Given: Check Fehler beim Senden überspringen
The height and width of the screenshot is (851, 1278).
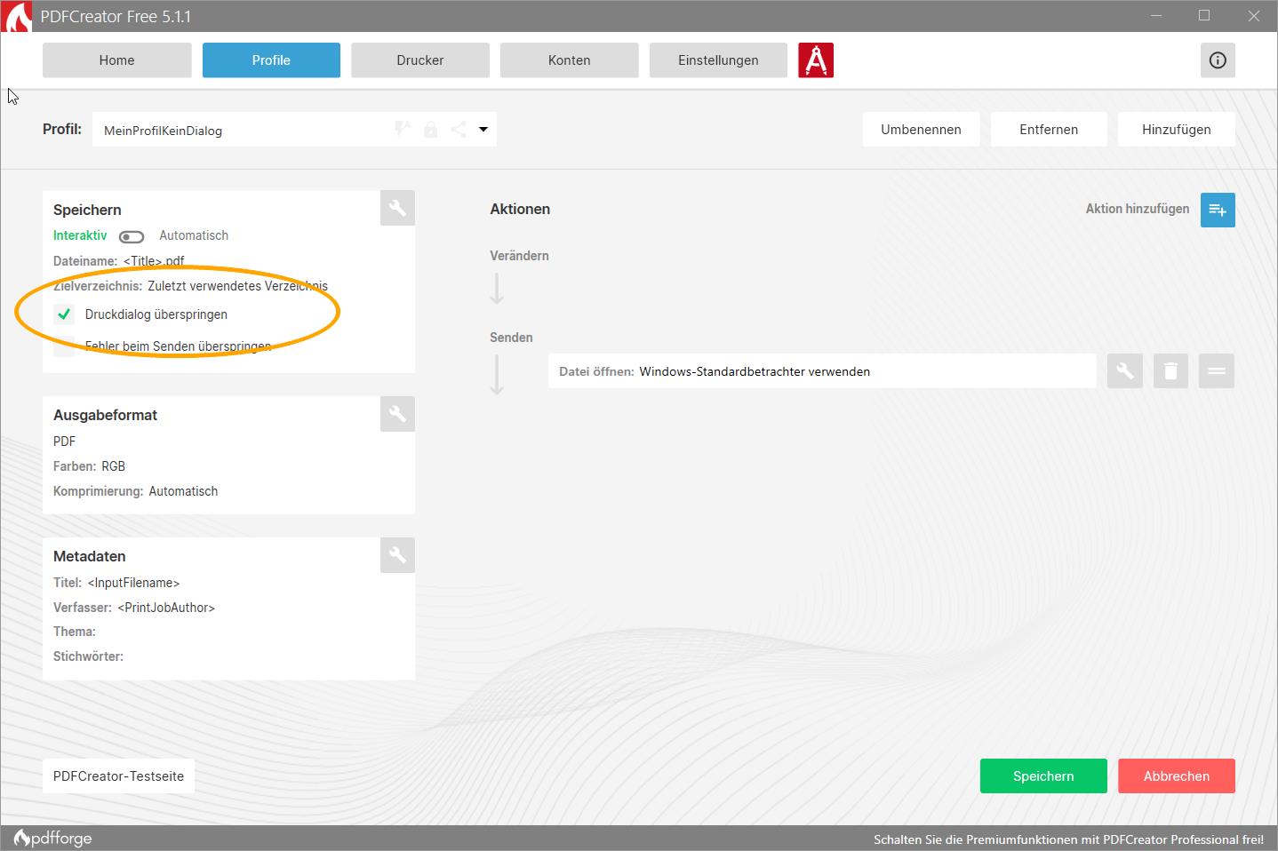Looking at the screenshot, I should (x=64, y=346).
